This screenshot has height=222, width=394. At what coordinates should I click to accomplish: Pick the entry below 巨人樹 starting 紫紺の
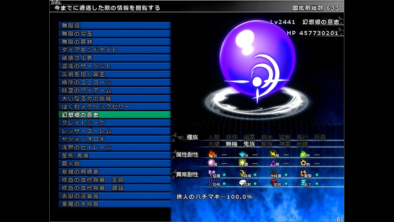115,172
